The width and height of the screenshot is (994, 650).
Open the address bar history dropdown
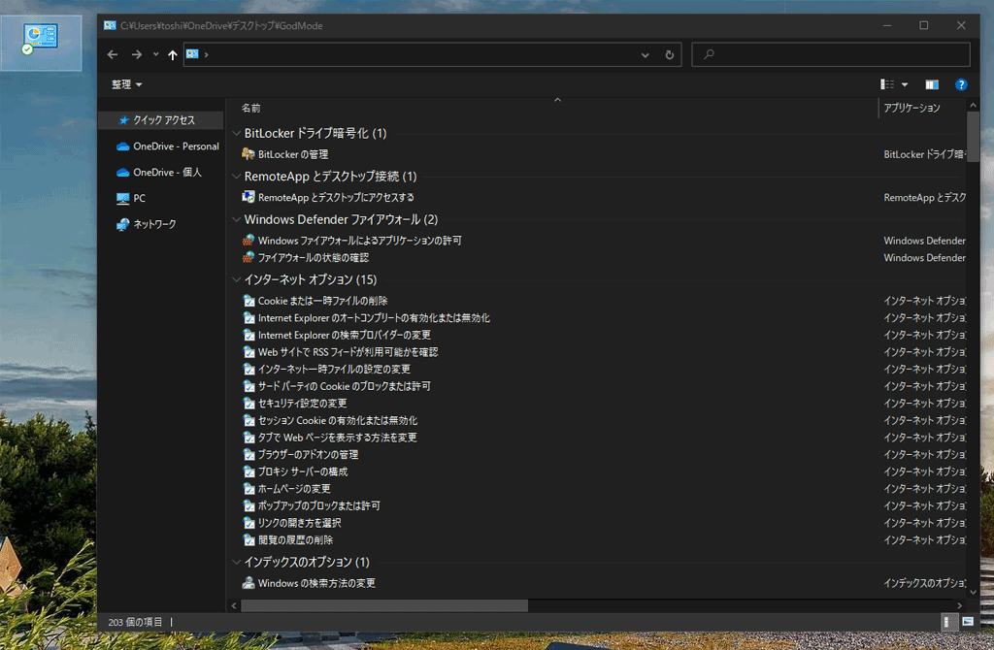pyautogui.click(x=645, y=54)
